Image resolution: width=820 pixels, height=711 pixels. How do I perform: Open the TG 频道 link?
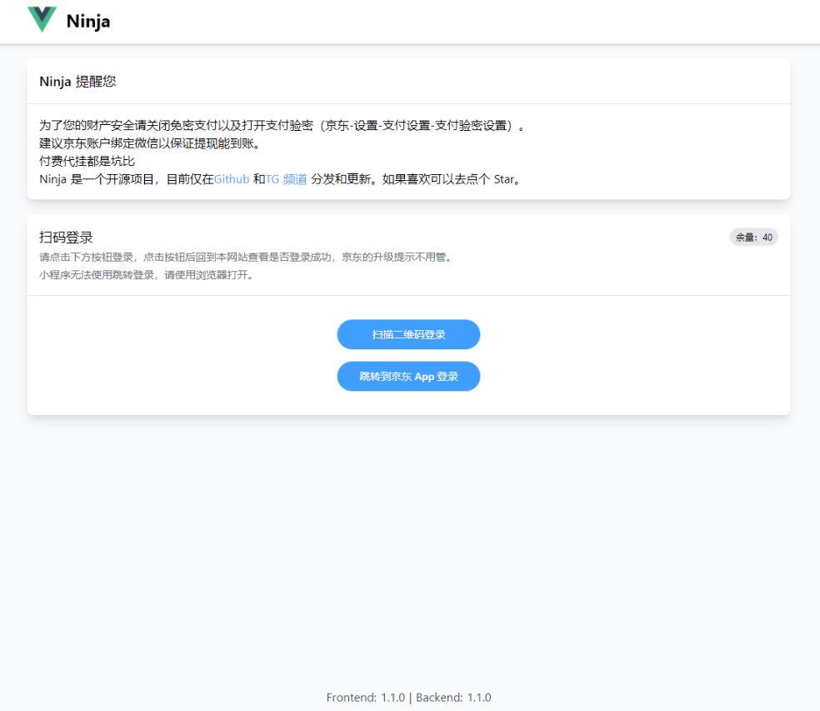[286, 179]
